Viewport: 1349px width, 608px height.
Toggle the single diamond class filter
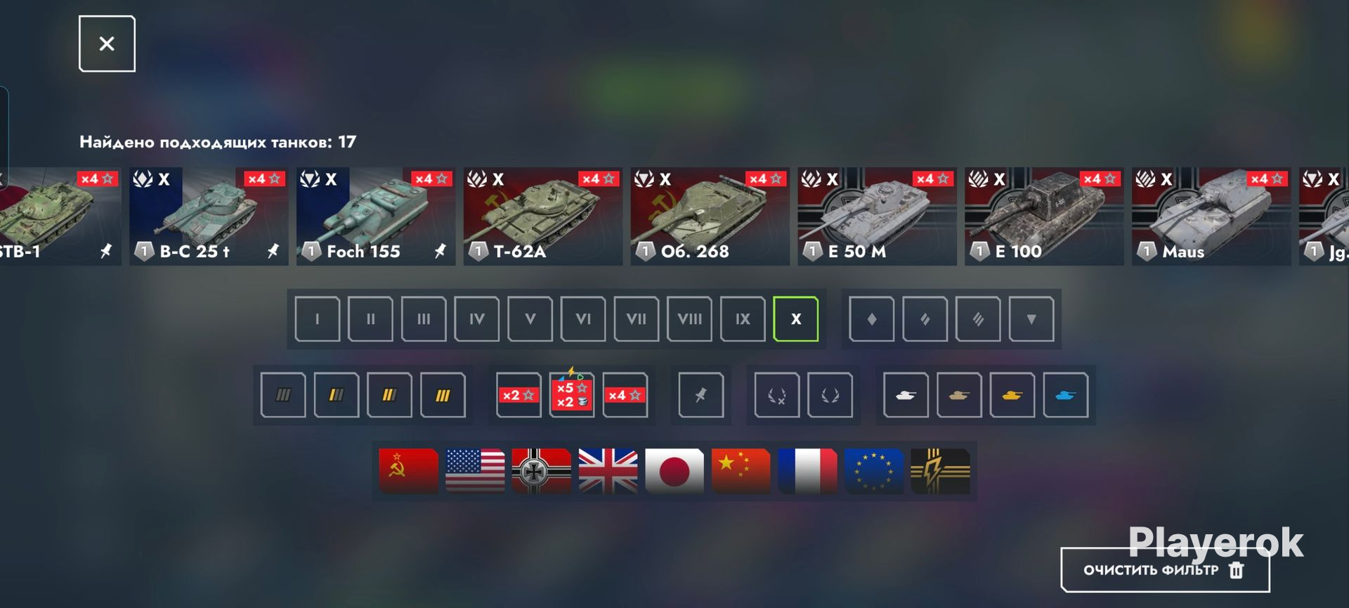(x=871, y=319)
